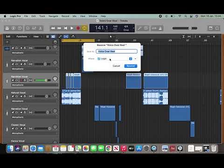Mute the Natural Vocal track
Screen dimensions: 224x168
pos(13,96)
